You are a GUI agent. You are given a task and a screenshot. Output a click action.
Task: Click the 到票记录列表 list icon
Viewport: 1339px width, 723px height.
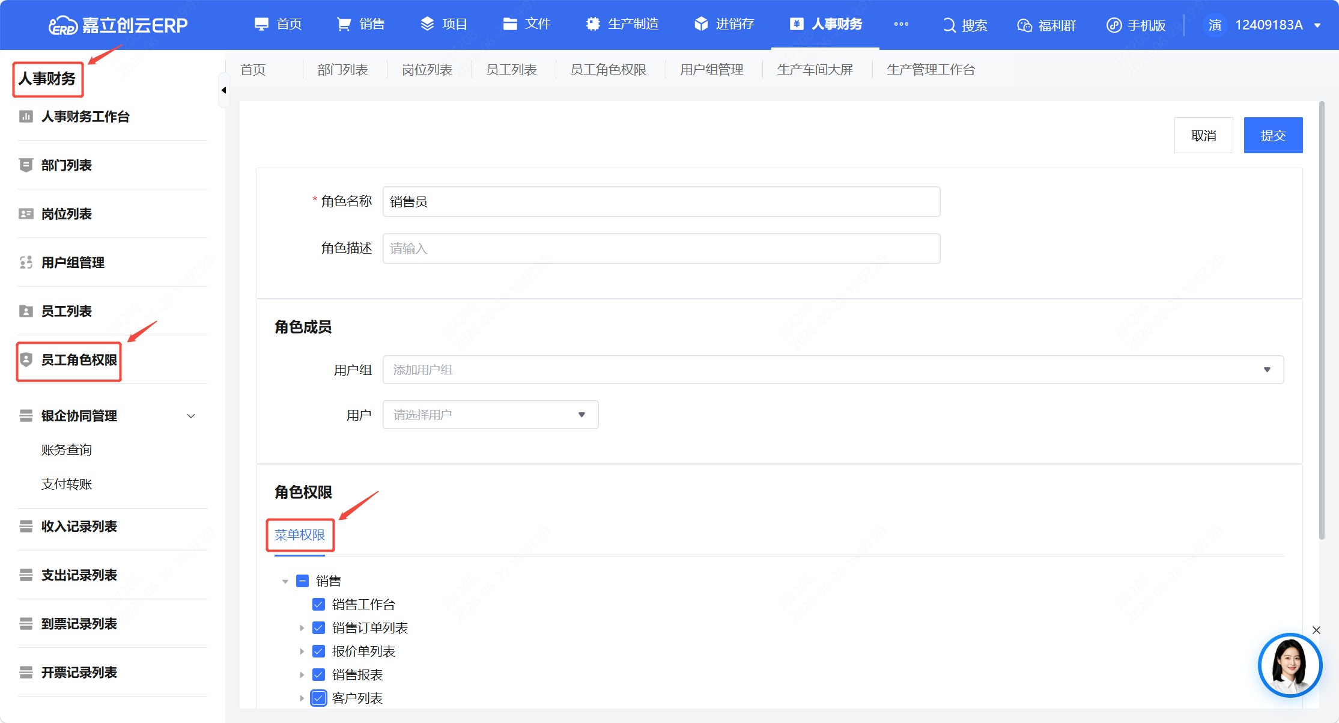click(x=26, y=624)
